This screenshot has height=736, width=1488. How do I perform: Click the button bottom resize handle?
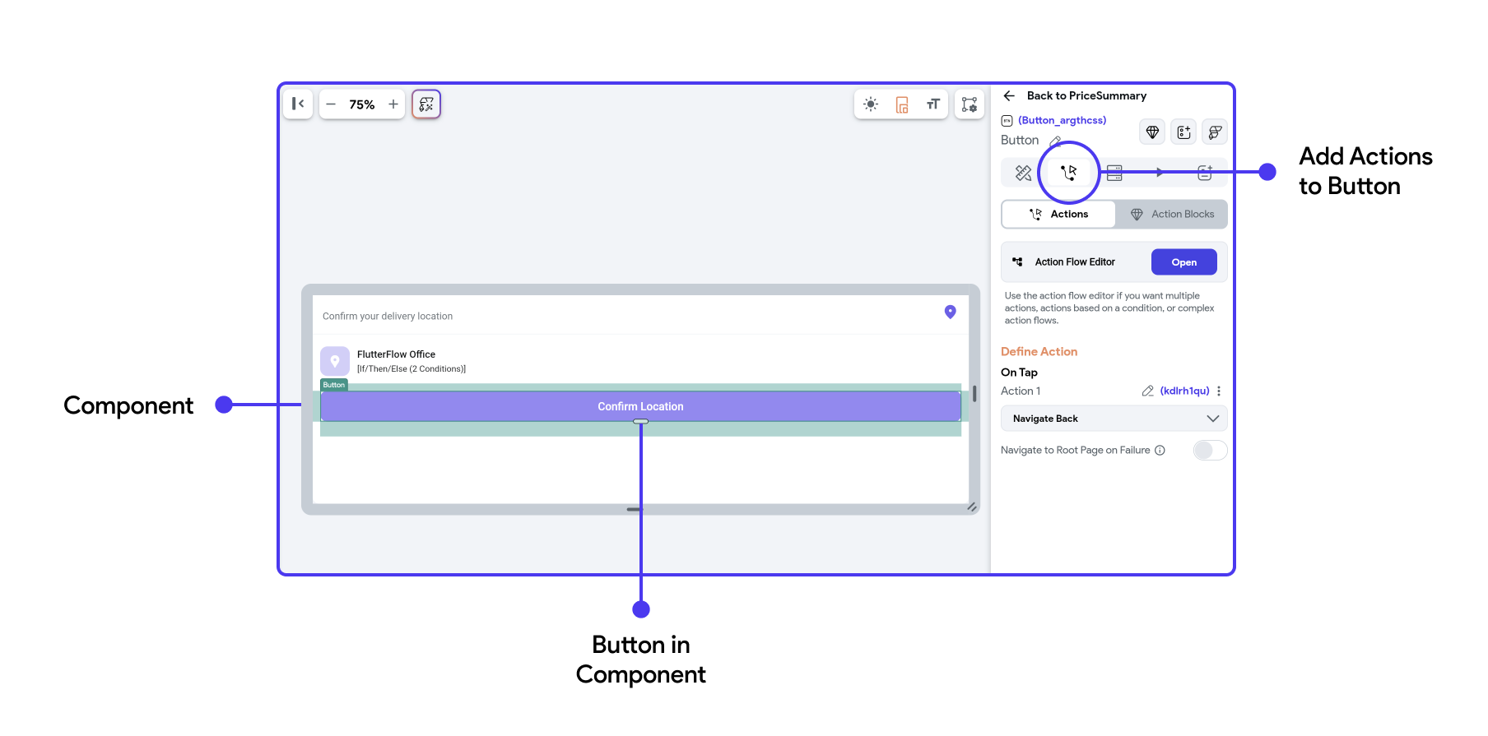coord(640,422)
